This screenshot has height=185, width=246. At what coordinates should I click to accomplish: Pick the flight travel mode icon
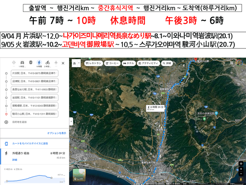point(55,62)
